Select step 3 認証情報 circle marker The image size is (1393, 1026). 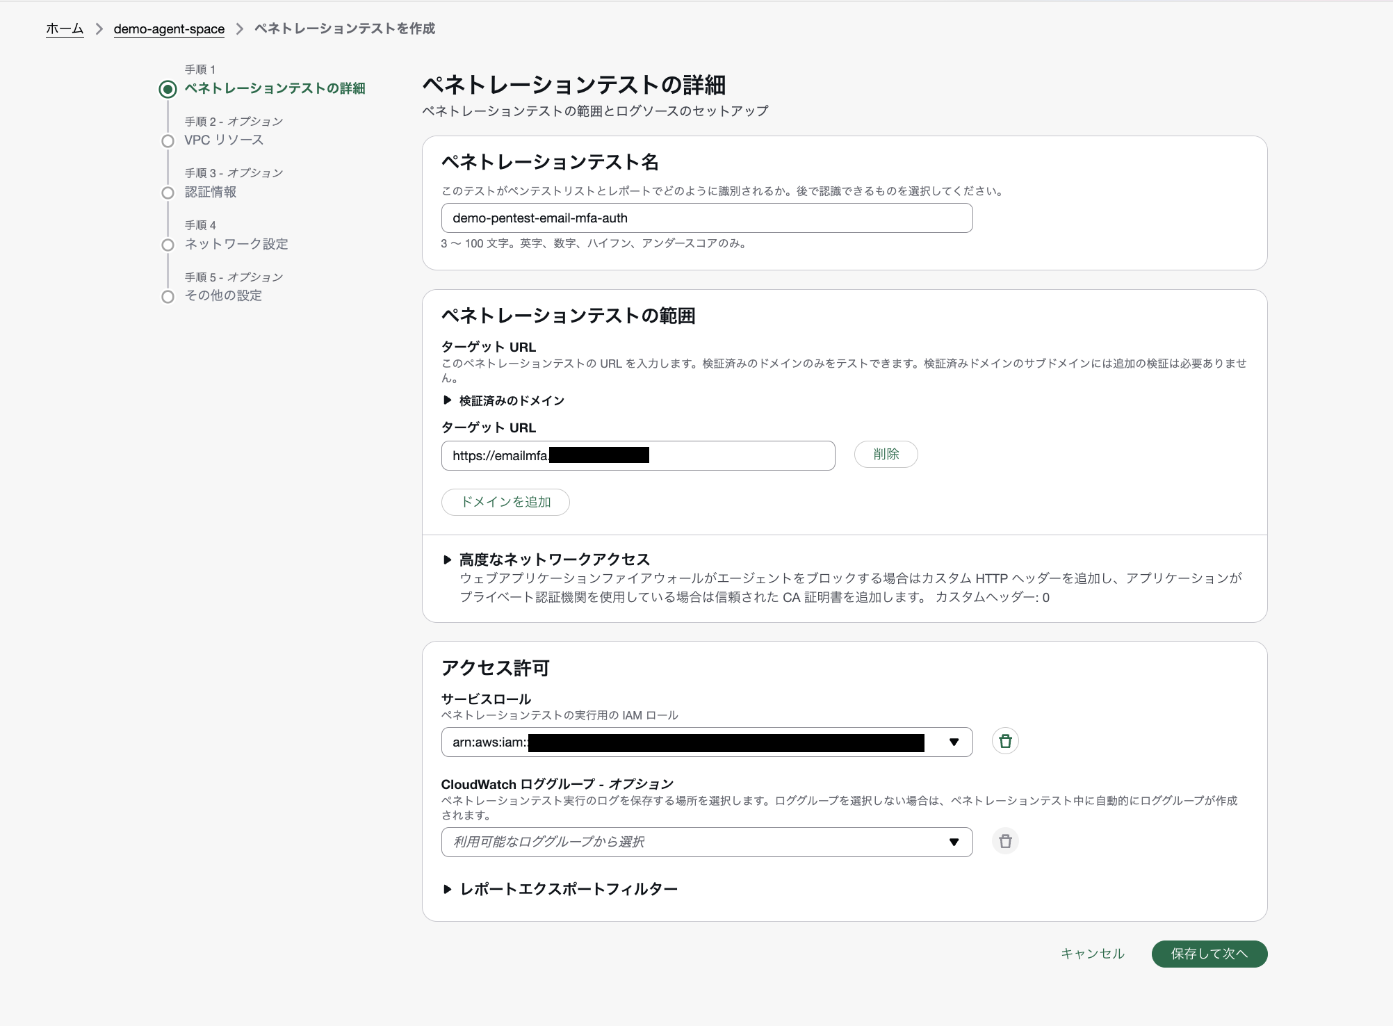(x=168, y=193)
